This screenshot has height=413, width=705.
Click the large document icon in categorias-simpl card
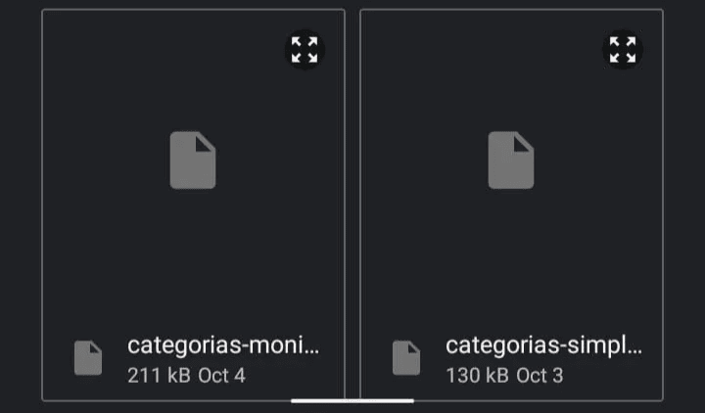point(511,161)
